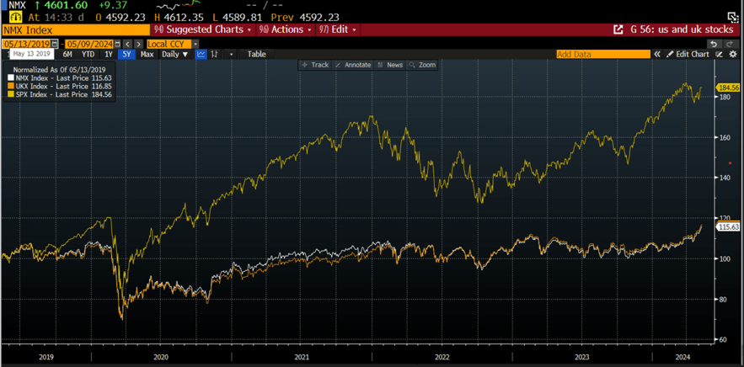Select the 5Y range
744x367 pixels.
click(x=126, y=54)
